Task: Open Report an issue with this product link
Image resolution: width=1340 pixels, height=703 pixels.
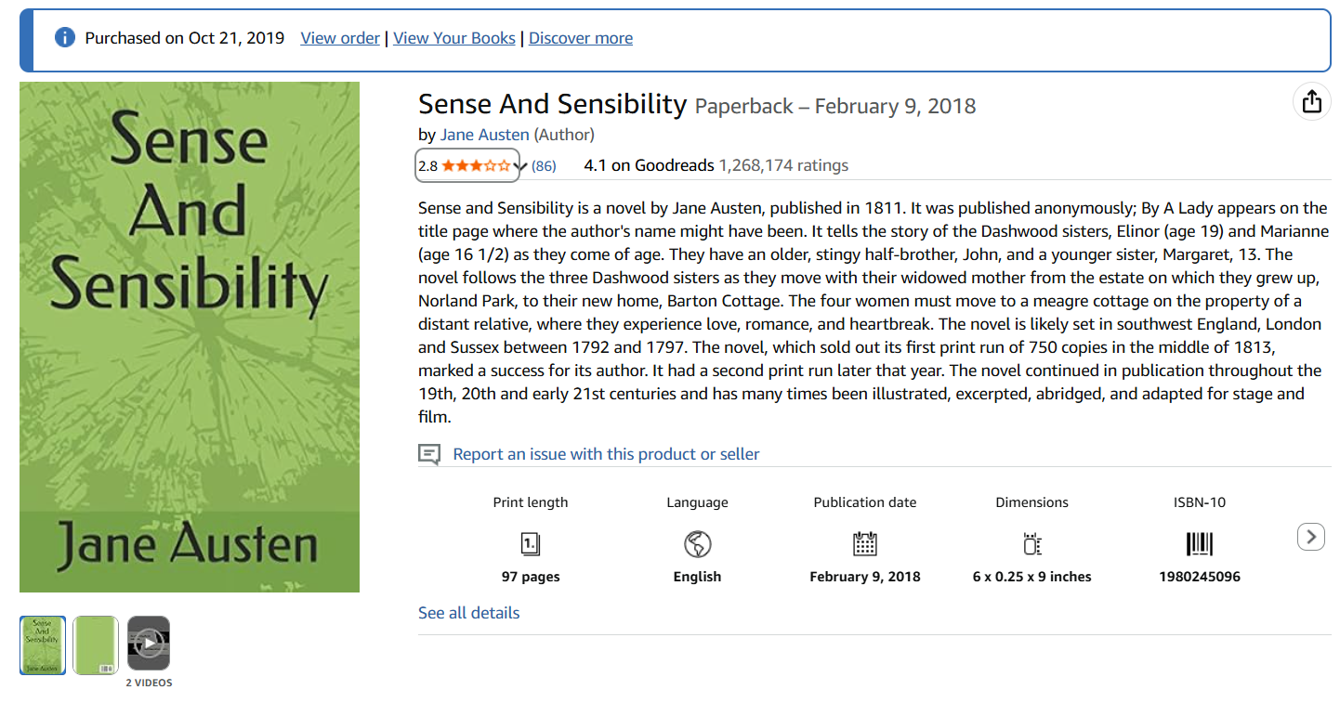Action: pyautogui.click(x=606, y=454)
